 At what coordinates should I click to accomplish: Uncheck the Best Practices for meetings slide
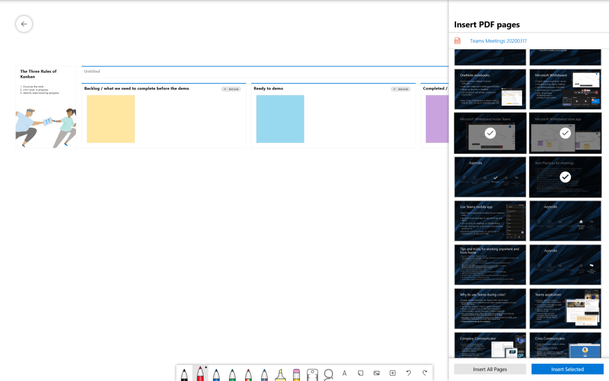click(x=565, y=177)
